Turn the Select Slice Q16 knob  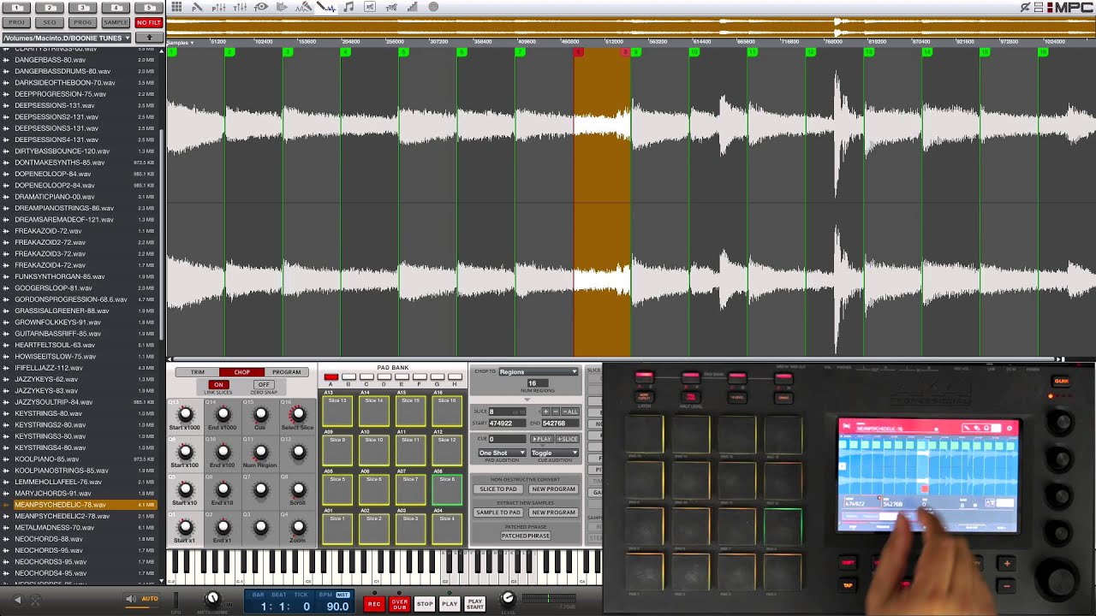point(298,415)
